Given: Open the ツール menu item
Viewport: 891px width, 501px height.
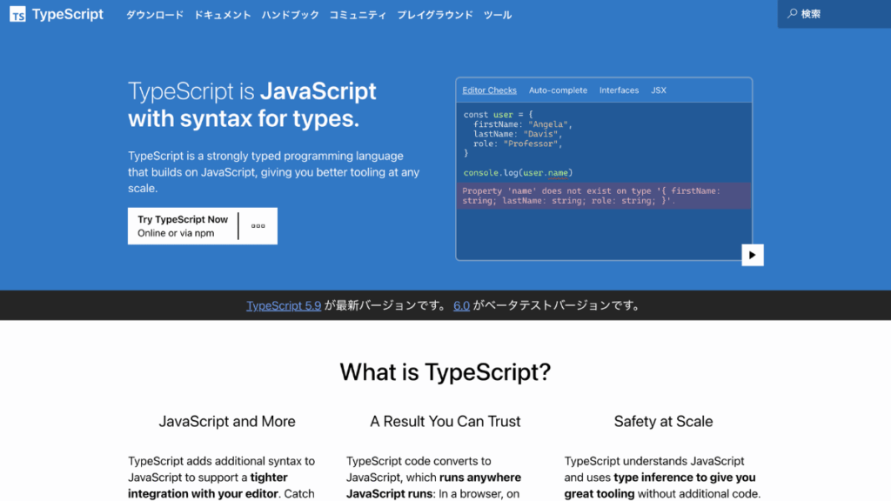Looking at the screenshot, I should 497,14.
